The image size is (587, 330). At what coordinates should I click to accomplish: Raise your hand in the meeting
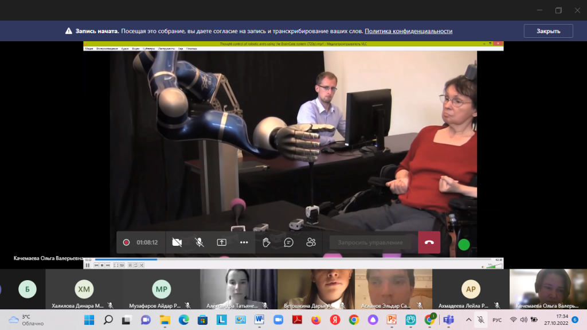pyautogui.click(x=266, y=242)
